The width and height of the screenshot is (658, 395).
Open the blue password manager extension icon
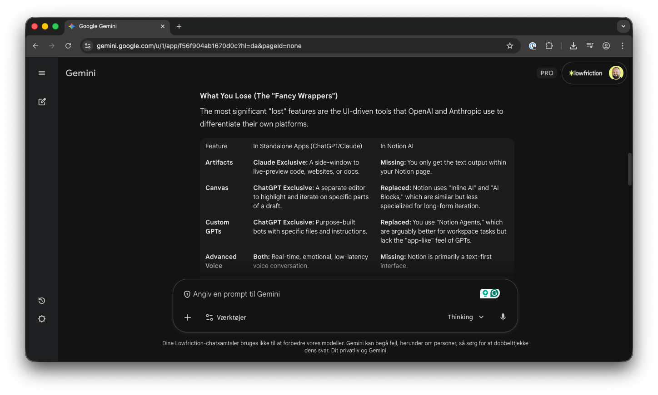pyautogui.click(x=533, y=46)
